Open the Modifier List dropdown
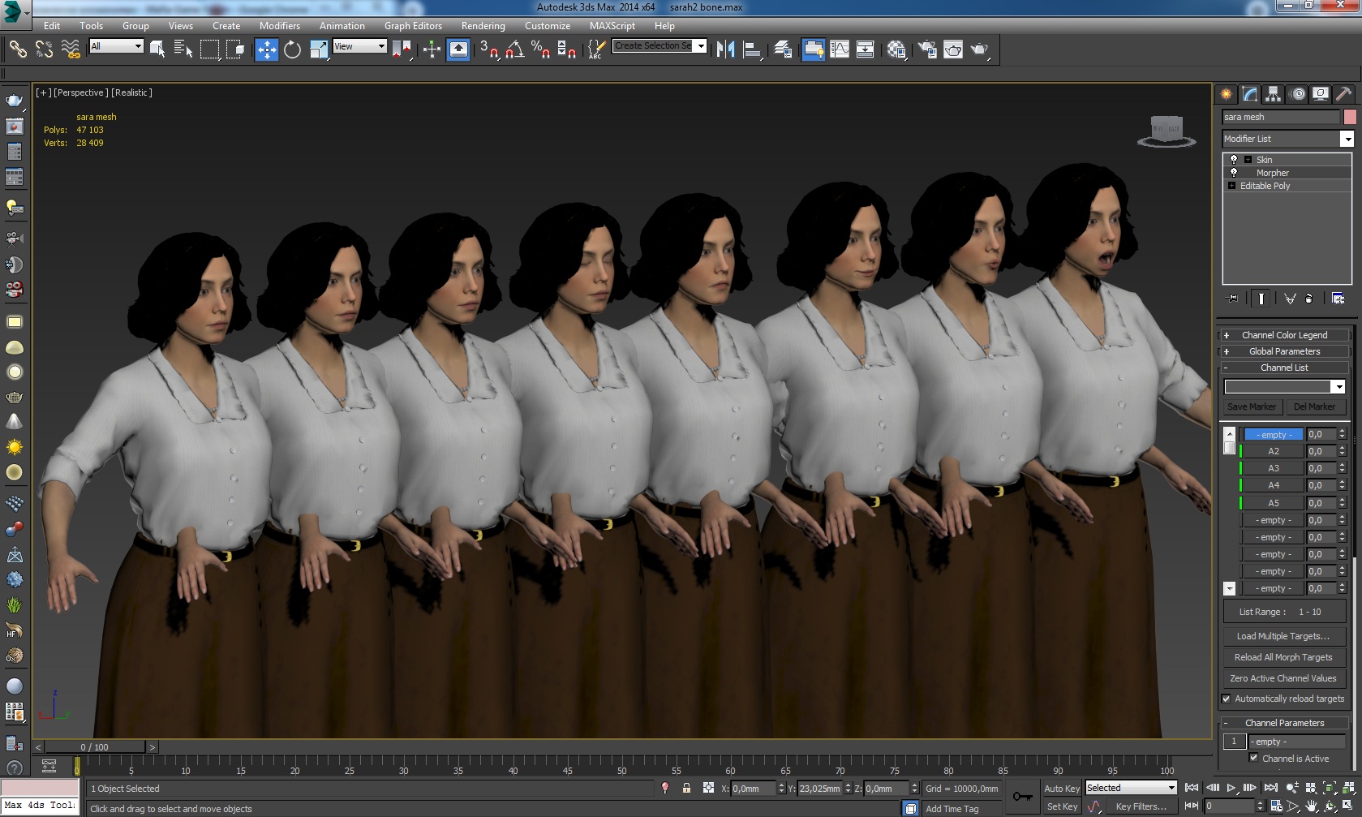The height and width of the screenshot is (817, 1362). pos(1347,139)
